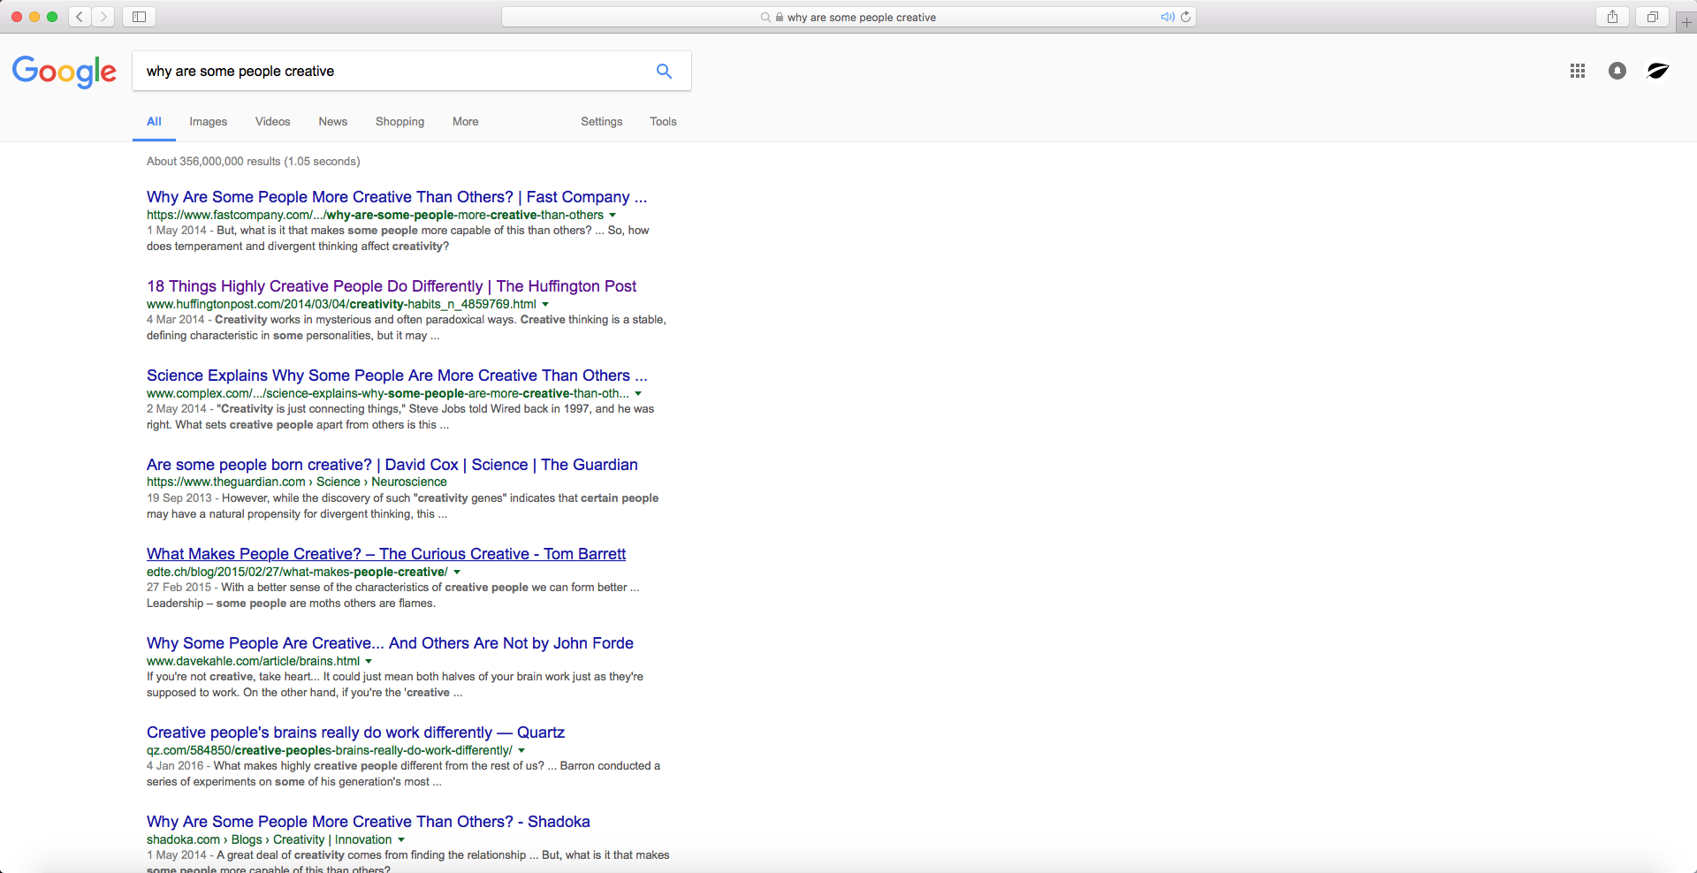The width and height of the screenshot is (1697, 873).
Task: Open the Fast Company result link
Action: [397, 197]
